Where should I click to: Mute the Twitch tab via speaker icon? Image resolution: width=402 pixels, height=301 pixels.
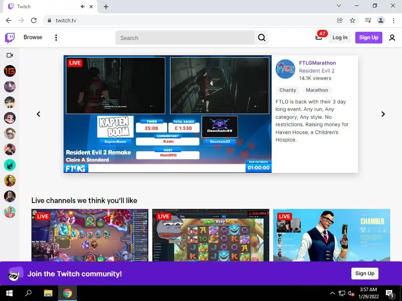pyautogui.click(x=82, y=7)
